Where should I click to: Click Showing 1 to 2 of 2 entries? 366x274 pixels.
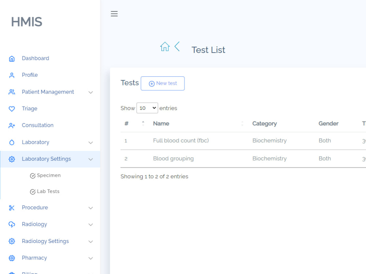tap(154, 176)
